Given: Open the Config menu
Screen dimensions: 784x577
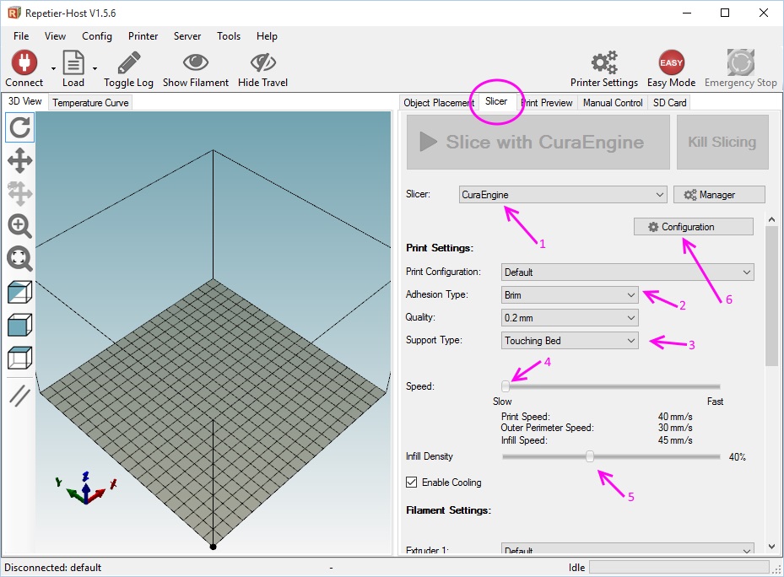Looking at the screenshot, I should [x=97, y=36].
